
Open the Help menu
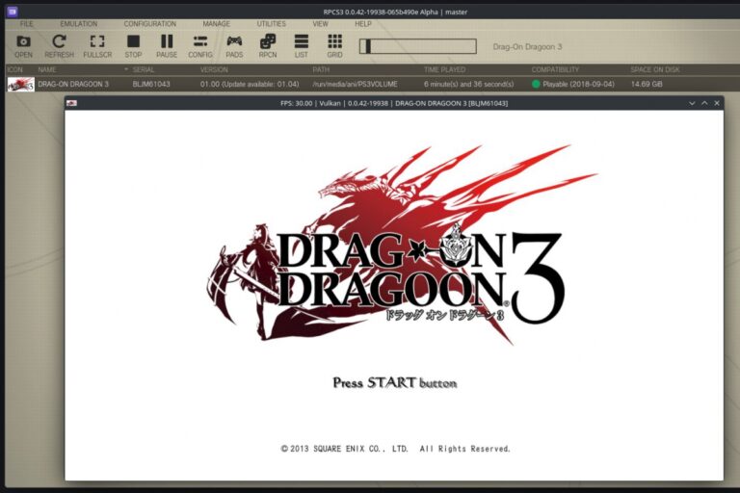point(363,23)
